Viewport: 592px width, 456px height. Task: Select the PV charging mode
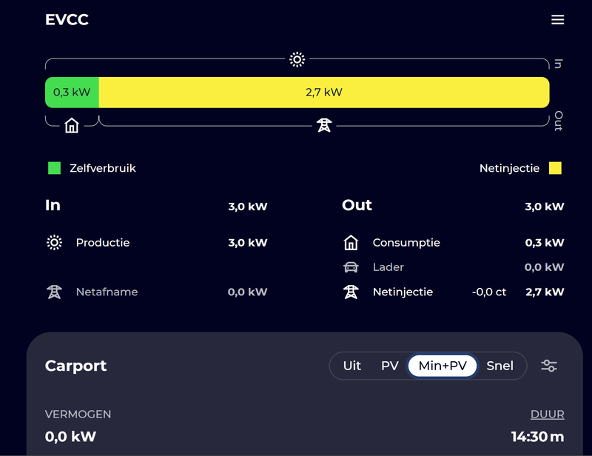[389, 366]
